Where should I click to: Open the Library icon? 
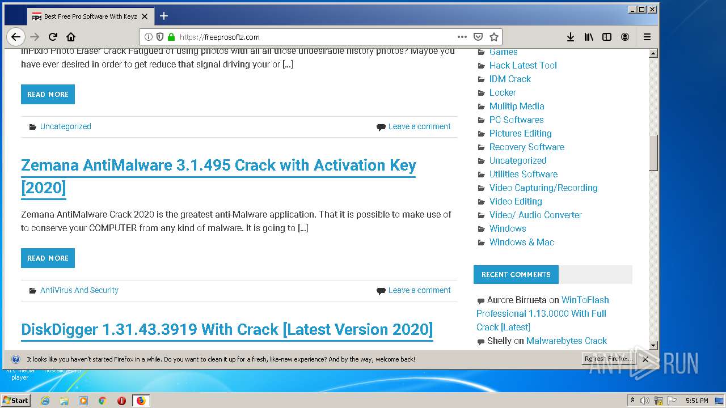[589, 37]
